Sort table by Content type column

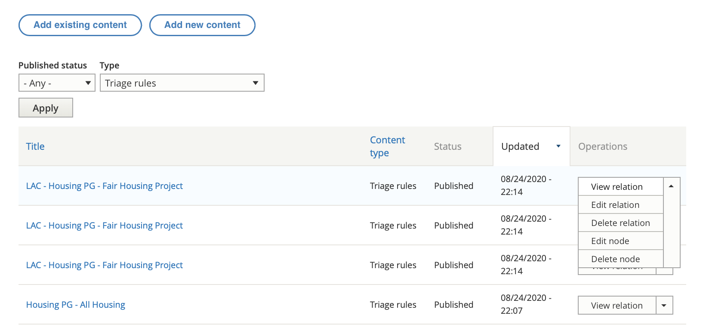click(387, 146)
